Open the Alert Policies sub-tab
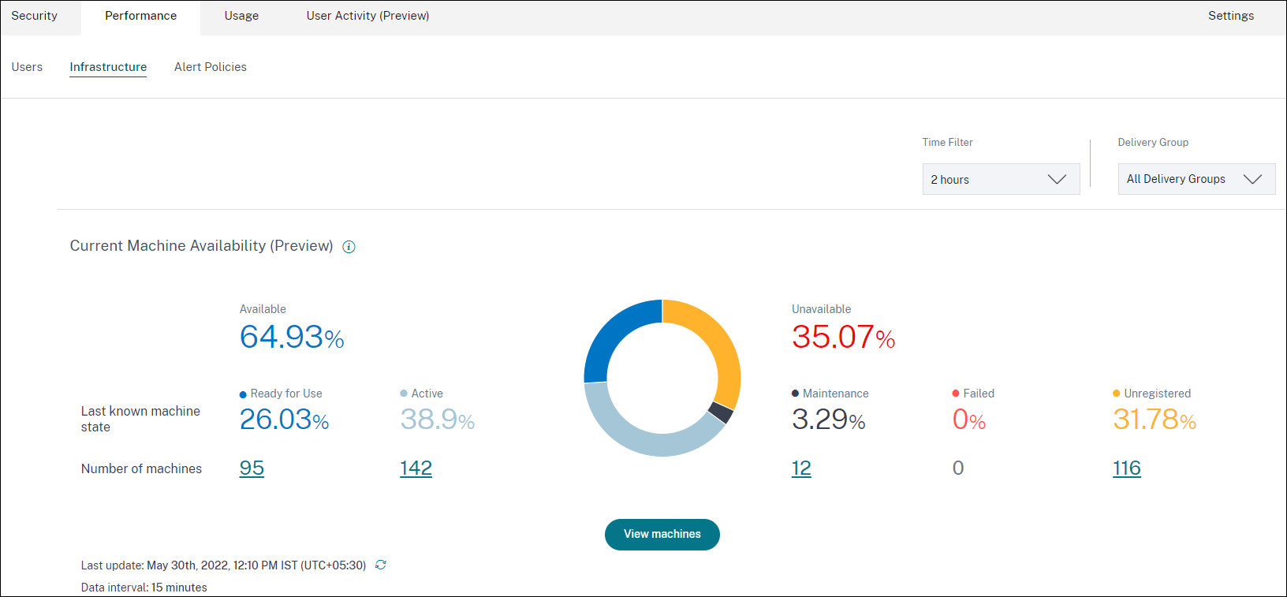This screenshot has width=1287, height=597. 211,67
